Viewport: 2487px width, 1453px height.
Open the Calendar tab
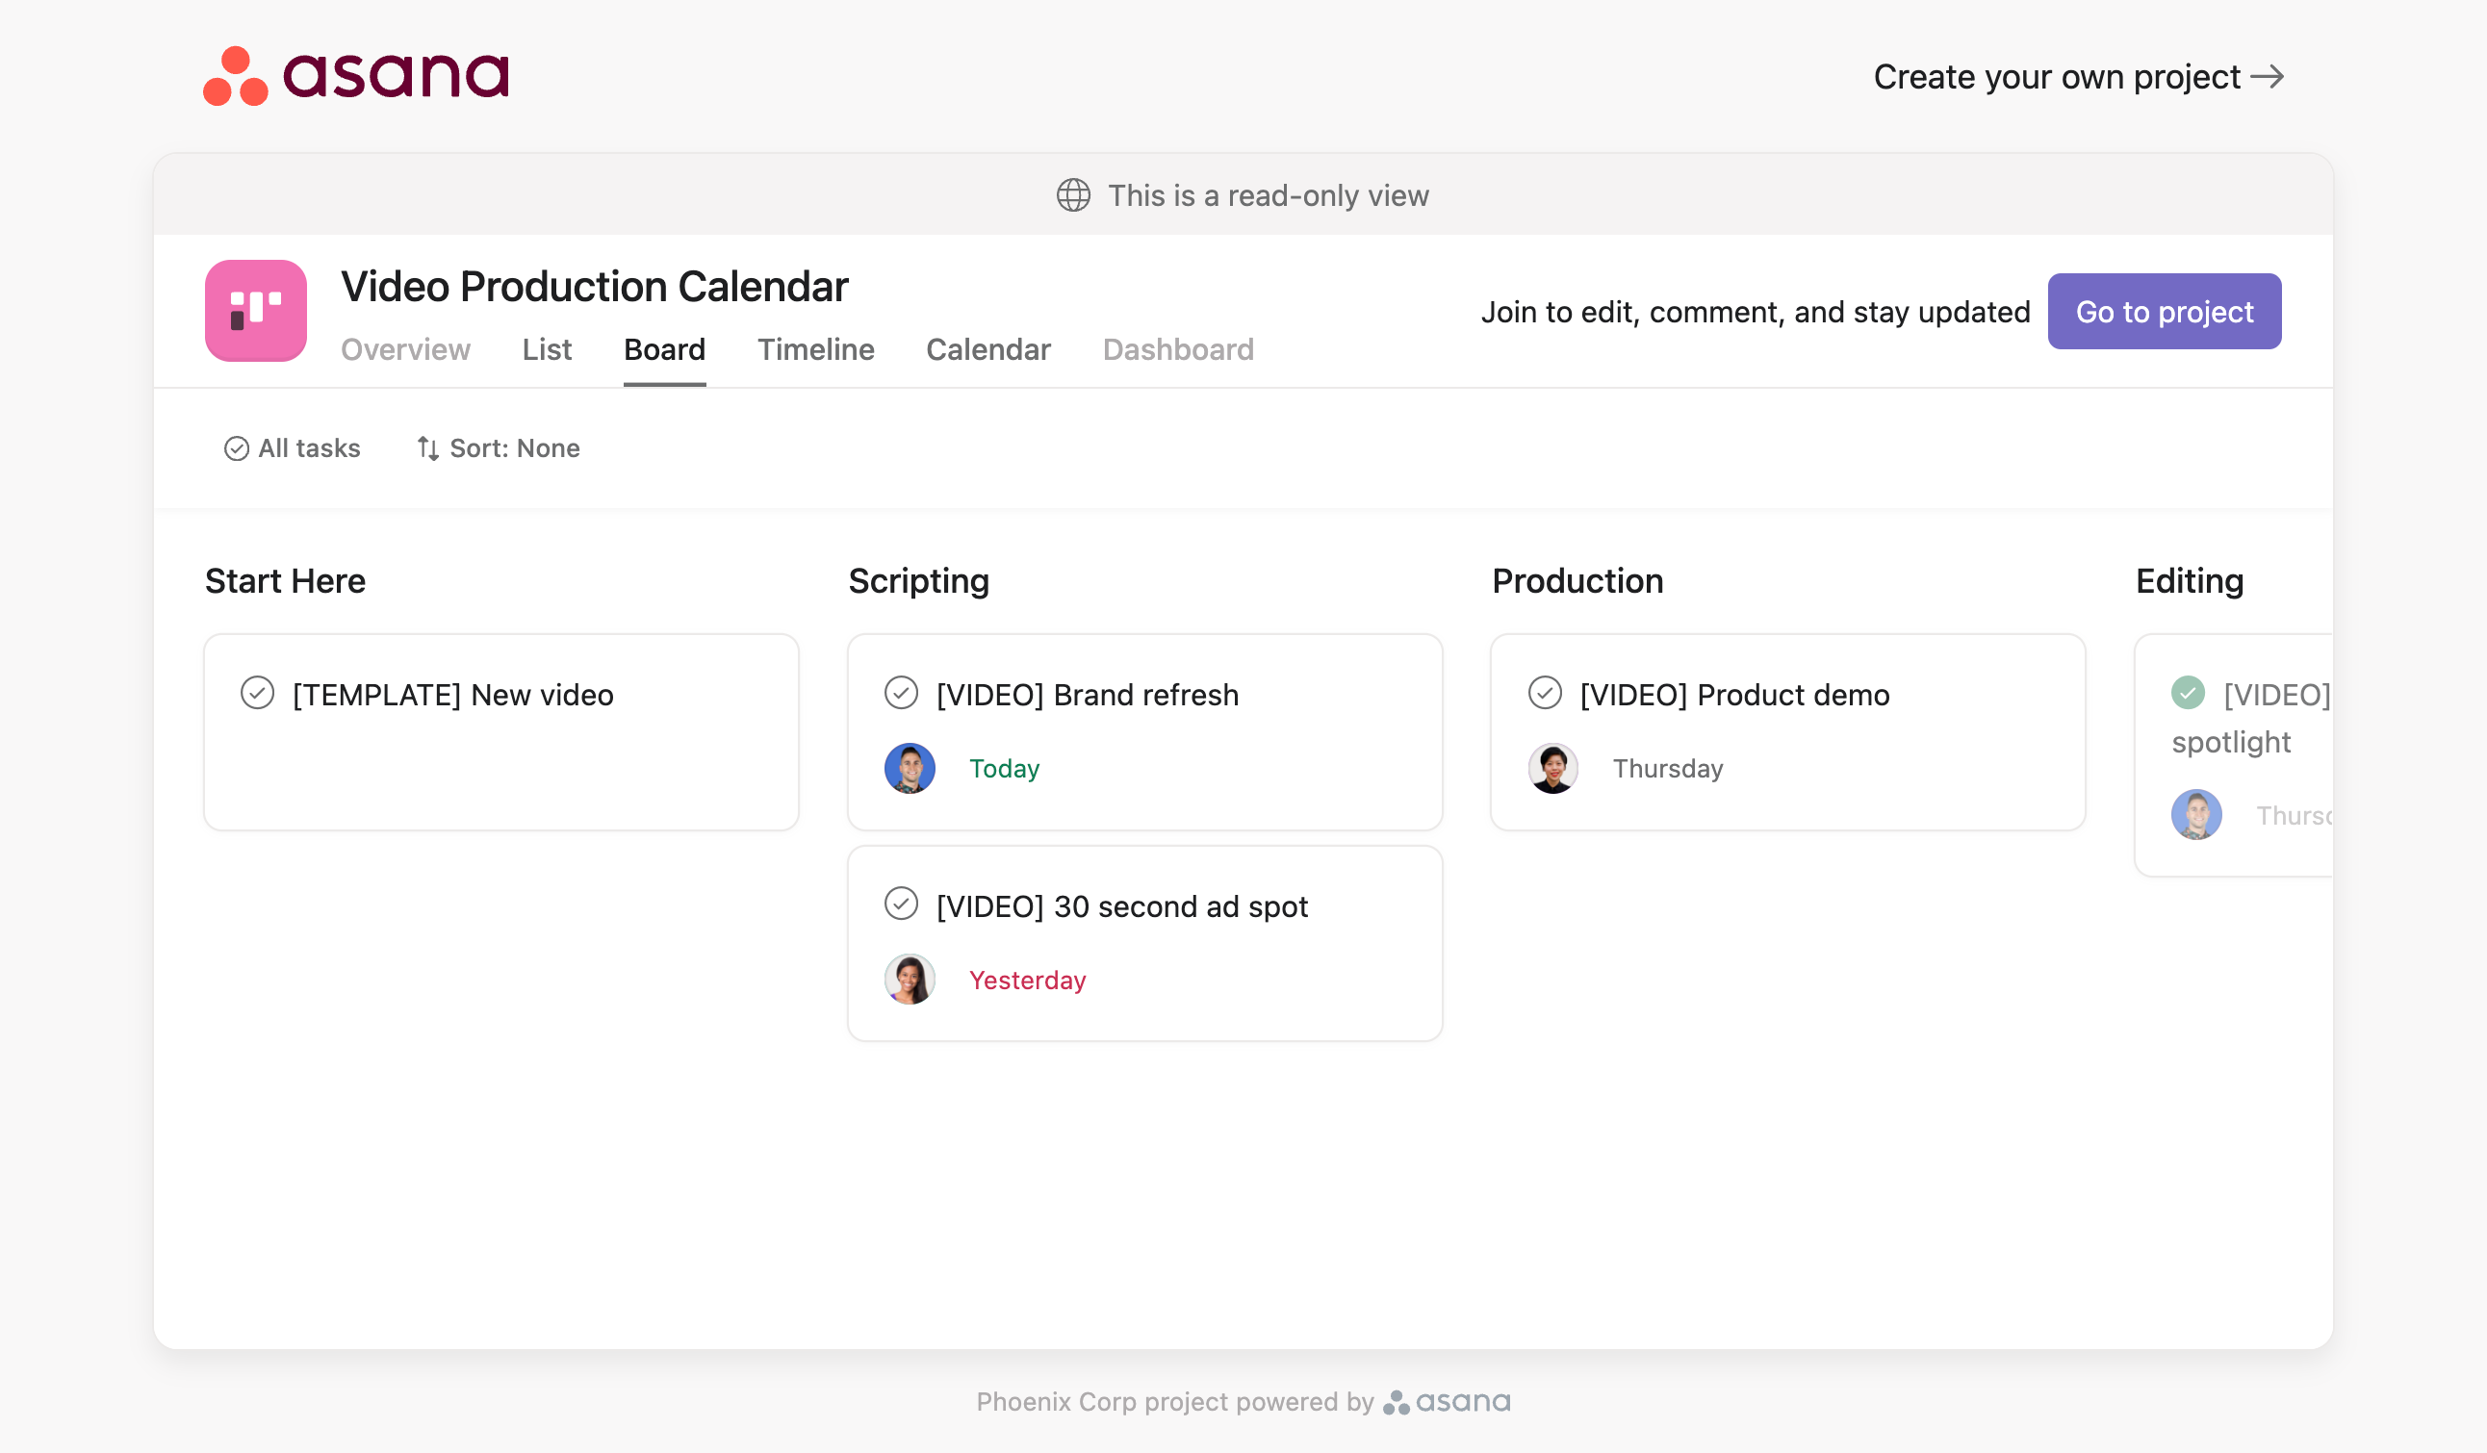pos(987,349)
